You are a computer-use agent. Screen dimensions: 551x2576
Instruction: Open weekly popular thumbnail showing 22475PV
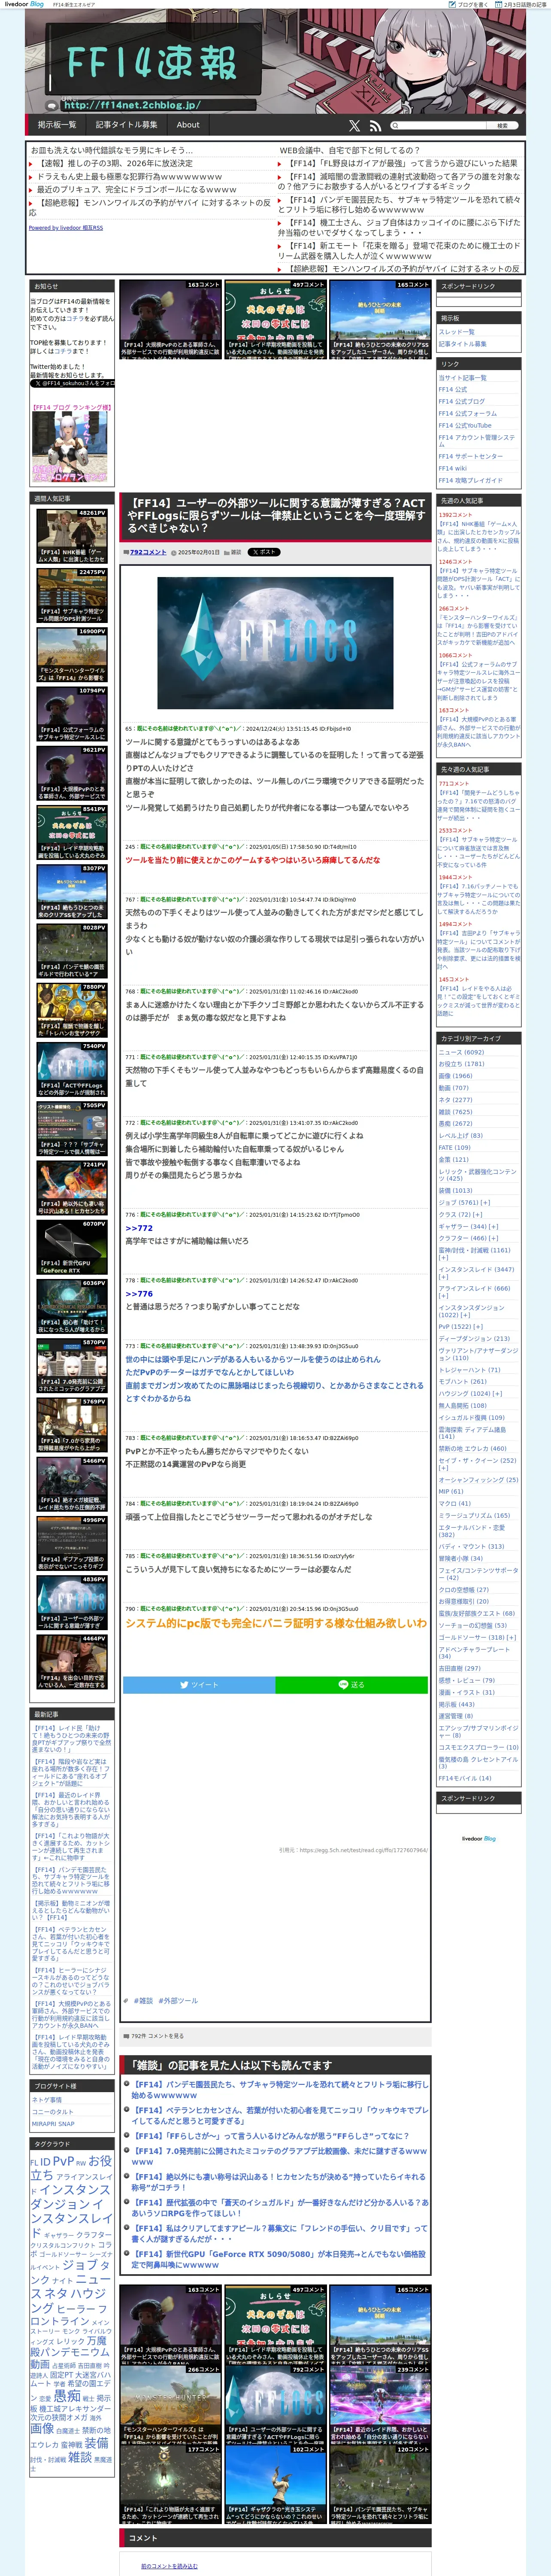[72, 595]
